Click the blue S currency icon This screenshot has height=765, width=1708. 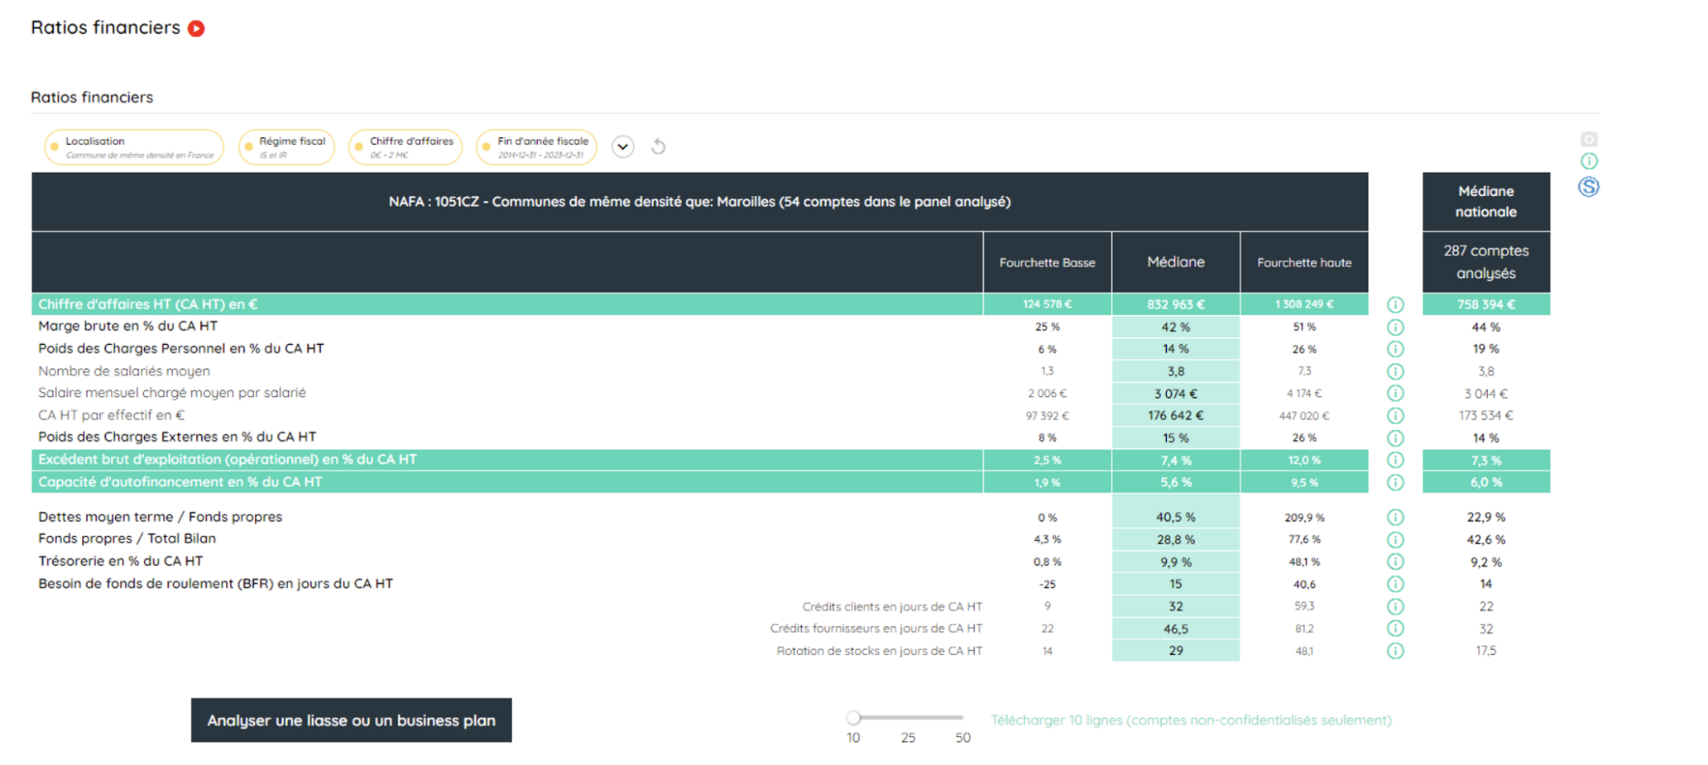point(1588,187)
